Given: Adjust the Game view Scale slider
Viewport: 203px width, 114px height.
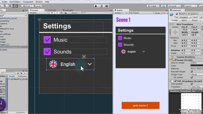Looking at the screenshot, I should pyautogui.click(x=163, y=13).
